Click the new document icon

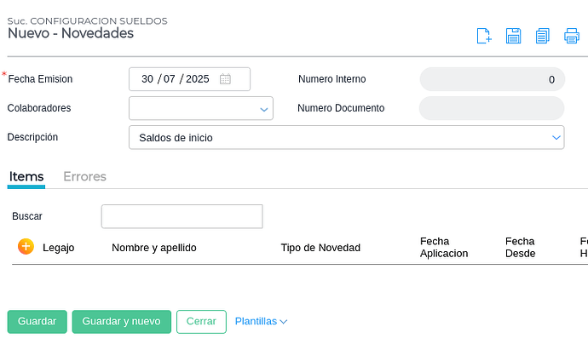[x=483, y=36]
